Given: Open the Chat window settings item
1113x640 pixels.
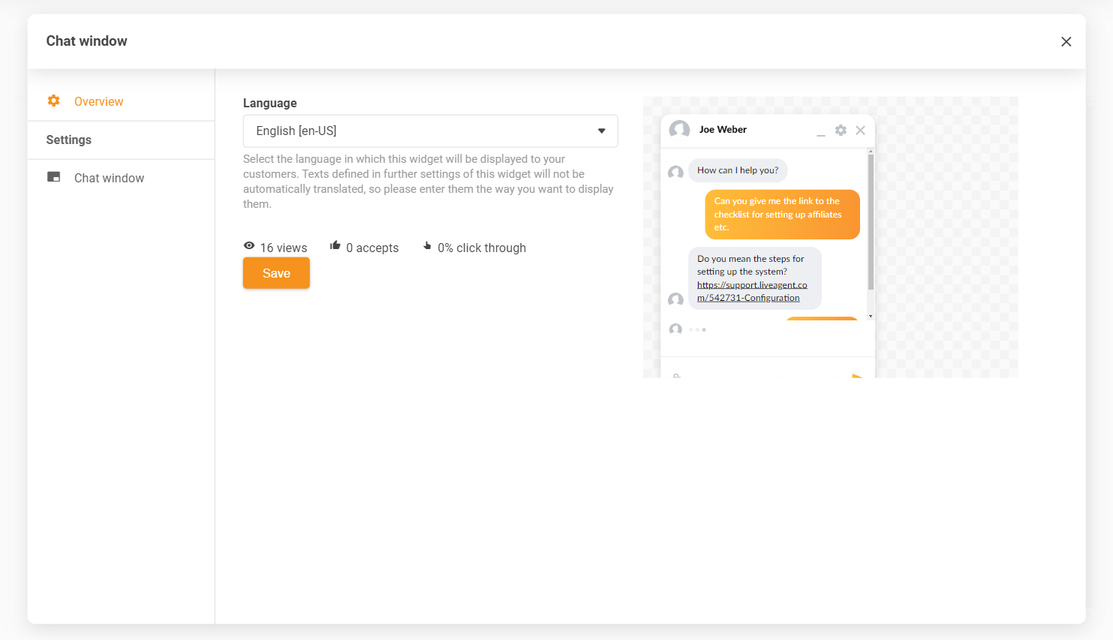Looking at the screenshot, I should tap(109, 178).
